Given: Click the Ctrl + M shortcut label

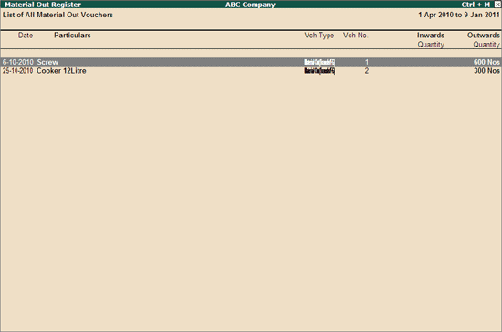Looking at the screenshot, I should (476, 5).
